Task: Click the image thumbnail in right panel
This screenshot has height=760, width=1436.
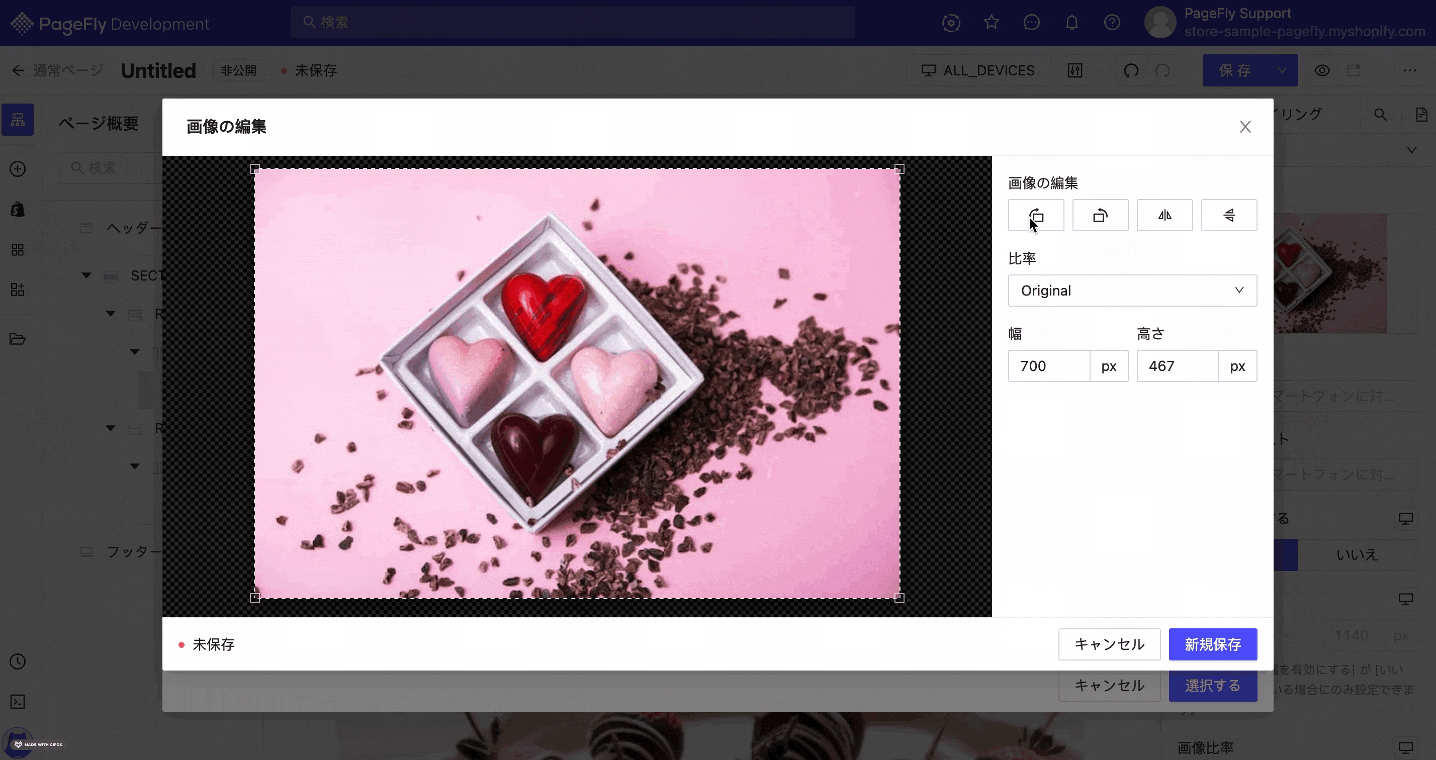Action: pos(1330,273)
